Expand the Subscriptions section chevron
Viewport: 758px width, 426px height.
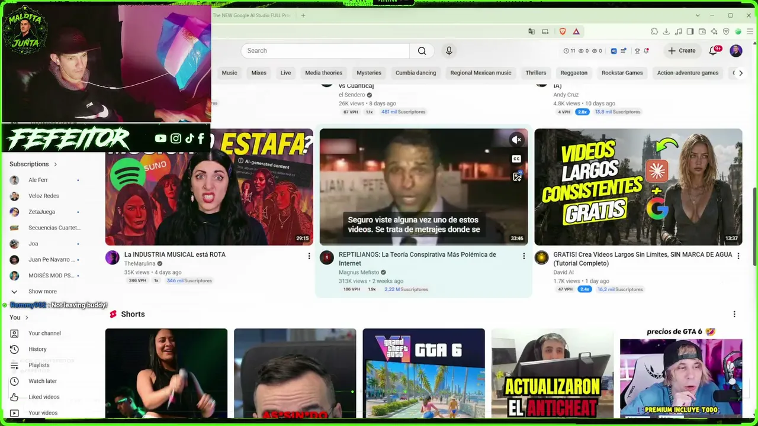pyautogui.click(x=56, y=164)
